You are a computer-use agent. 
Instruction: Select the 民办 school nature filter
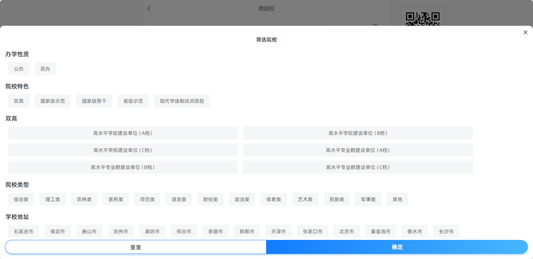(45, 69)
